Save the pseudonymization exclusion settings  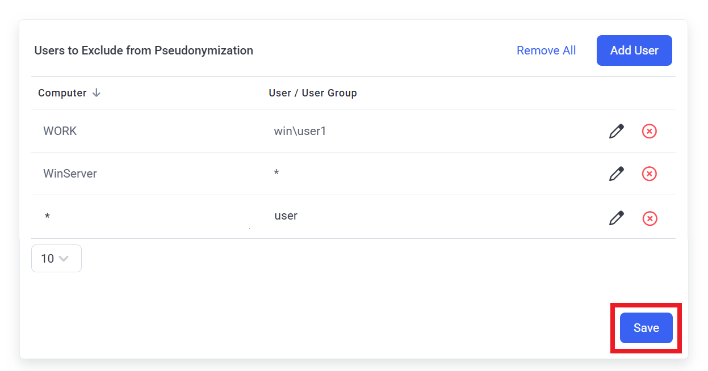(646, 328)
